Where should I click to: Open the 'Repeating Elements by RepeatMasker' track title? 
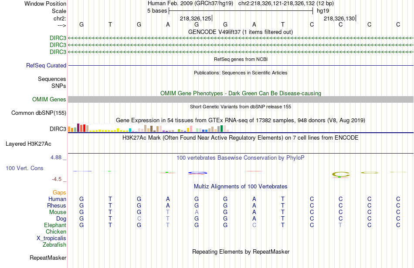click(x=241, y=251)
